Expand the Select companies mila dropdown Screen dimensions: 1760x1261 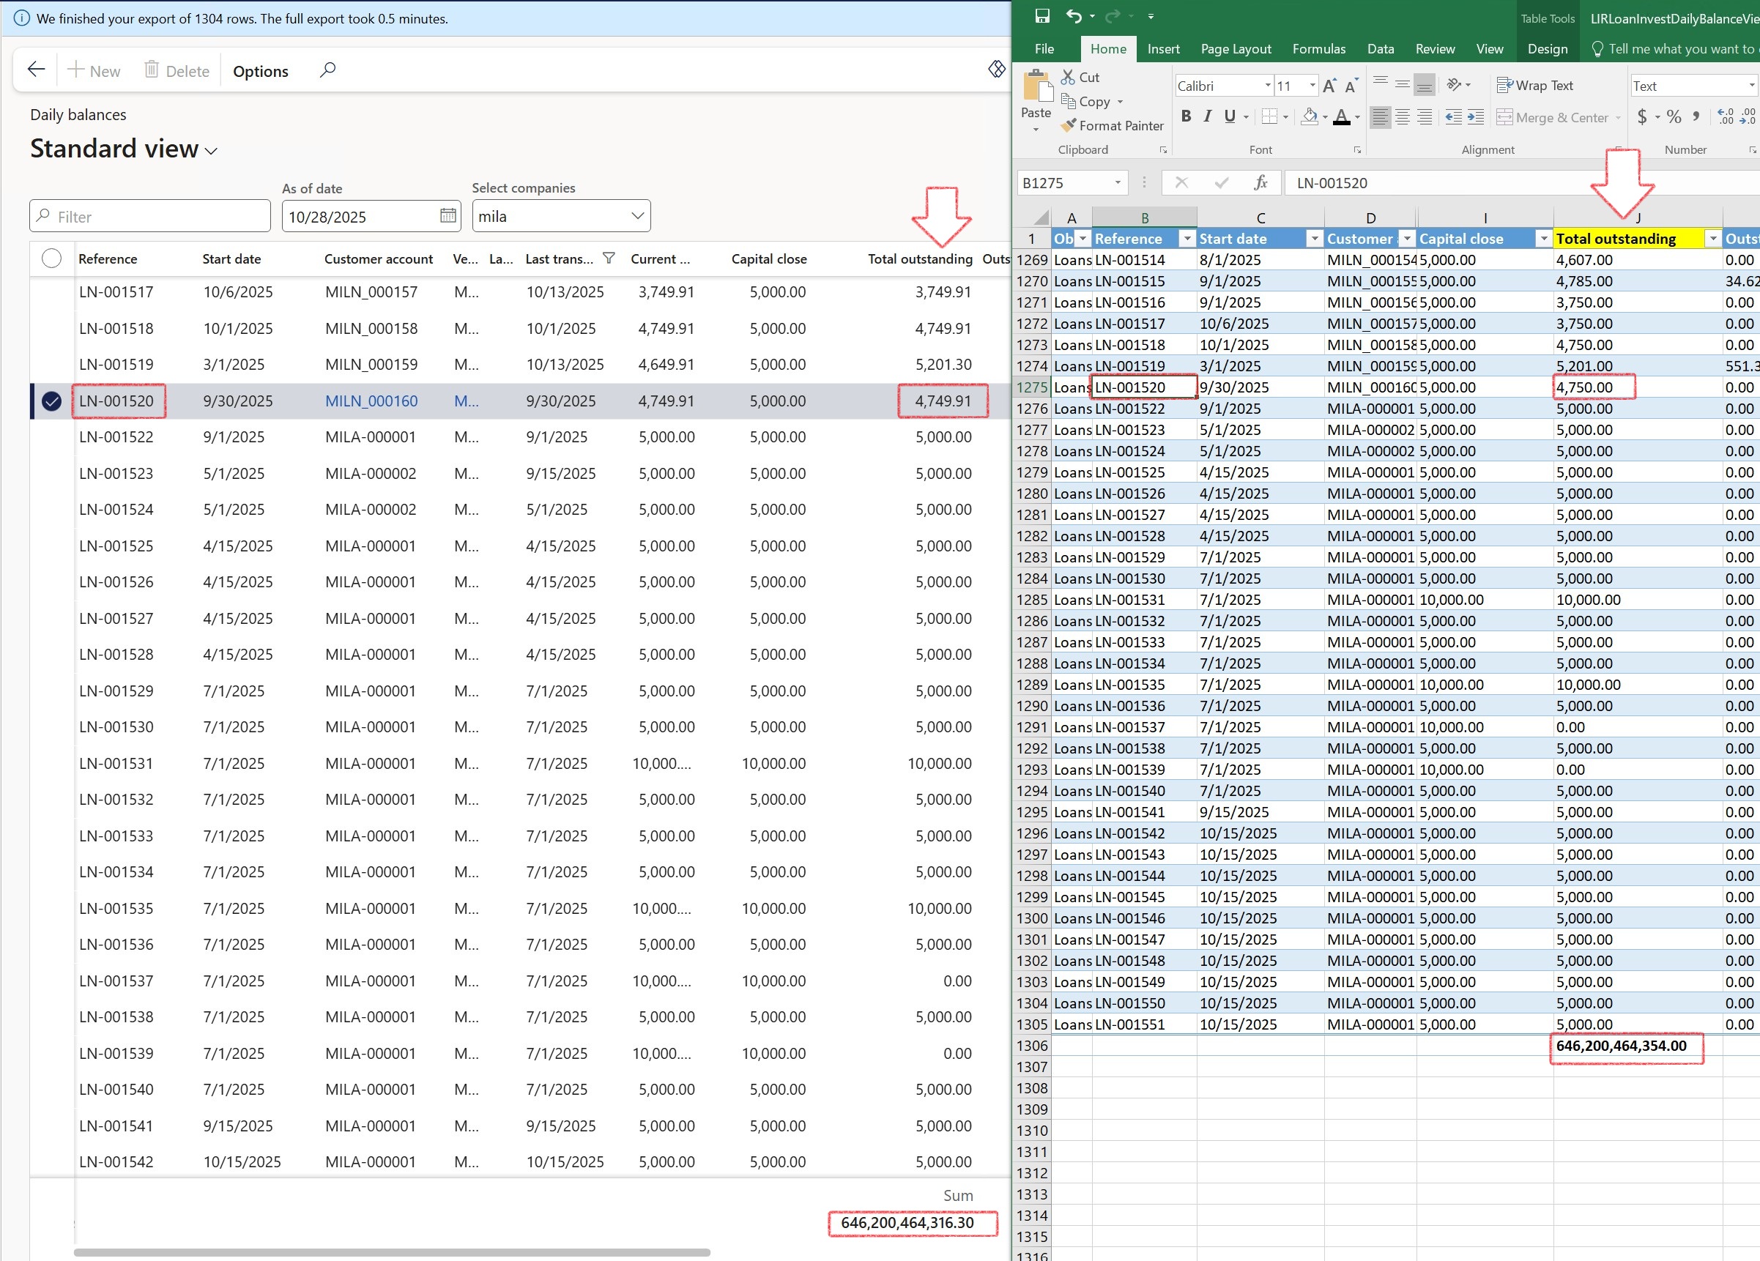[637, 216]
